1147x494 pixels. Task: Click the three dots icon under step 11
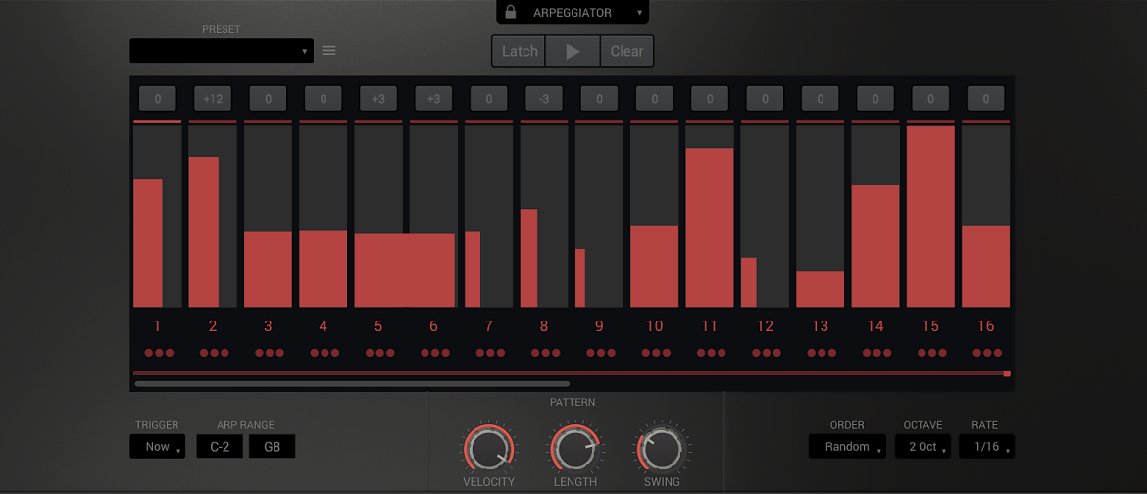(x=711, y=353)
